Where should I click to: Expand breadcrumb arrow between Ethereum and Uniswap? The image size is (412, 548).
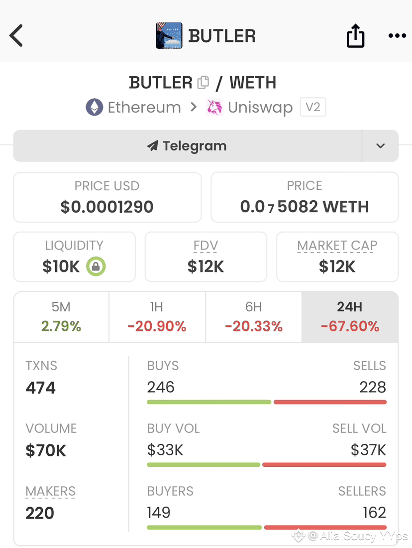(x=195, y=107)
